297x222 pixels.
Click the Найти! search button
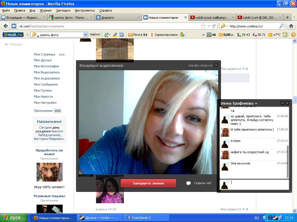[95, 35]
